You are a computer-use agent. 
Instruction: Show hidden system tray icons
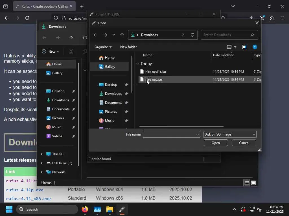tap(234, 209)
